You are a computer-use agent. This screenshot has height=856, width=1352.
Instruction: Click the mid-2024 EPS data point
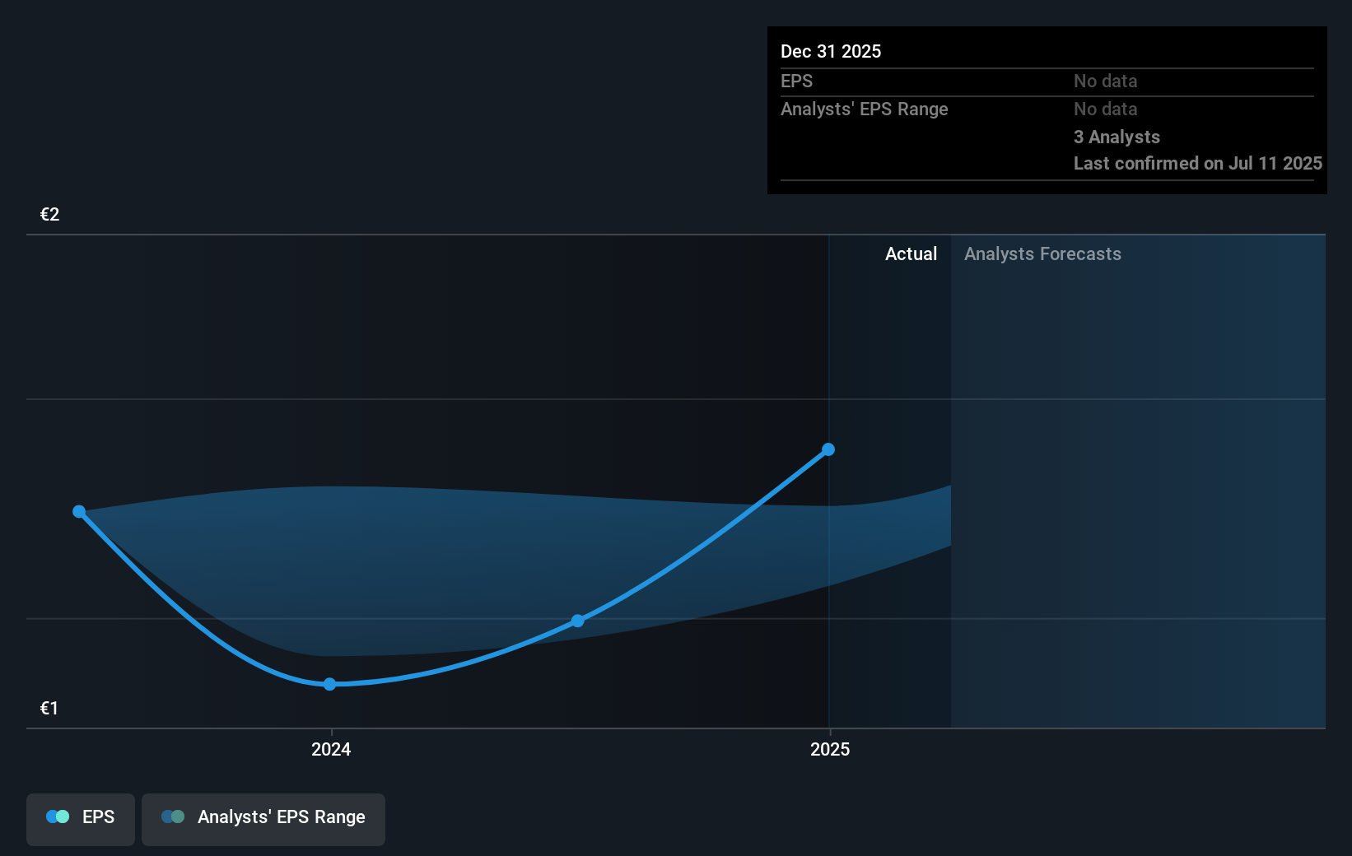pyautogui.click(x=577, y=621)
